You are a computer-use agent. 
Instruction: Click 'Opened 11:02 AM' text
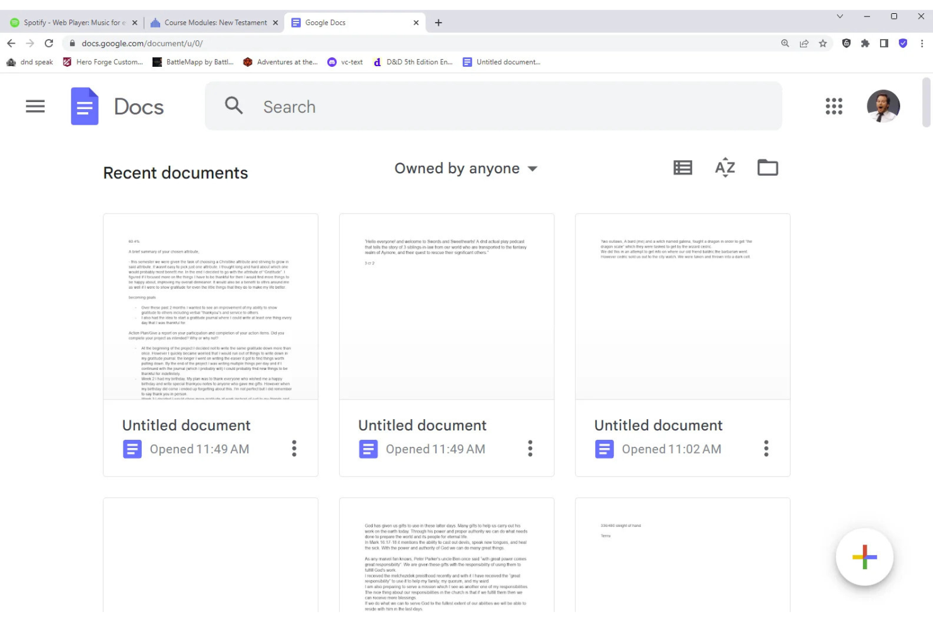tap(671, 449)
